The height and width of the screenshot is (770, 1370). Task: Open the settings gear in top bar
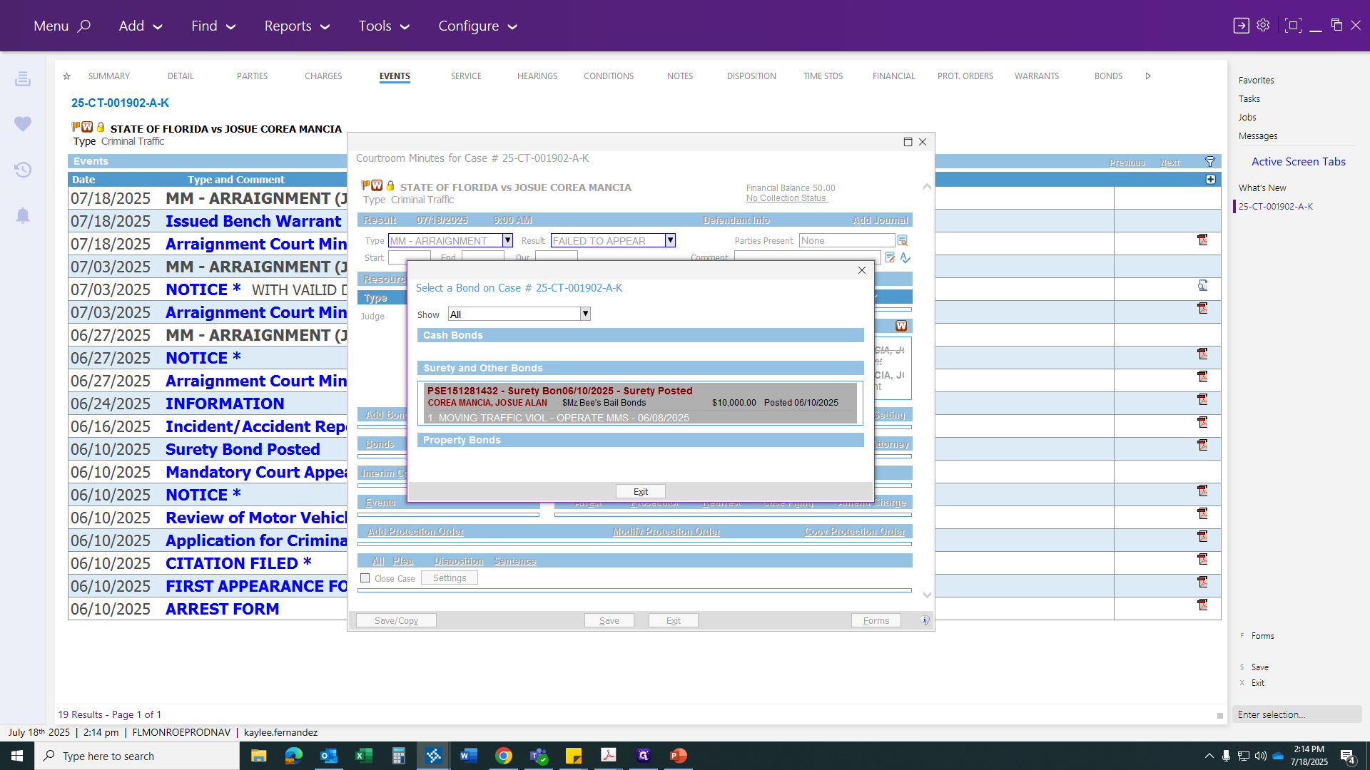click(x=1263, y=26)
